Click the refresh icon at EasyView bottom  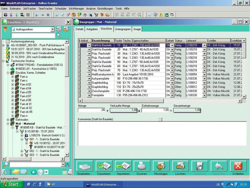click(4, 172)
